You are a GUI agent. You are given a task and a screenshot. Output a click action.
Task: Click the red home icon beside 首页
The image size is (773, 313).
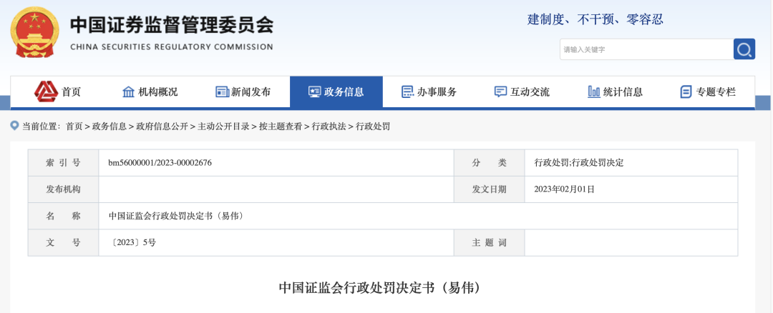(x=47, y=91)
